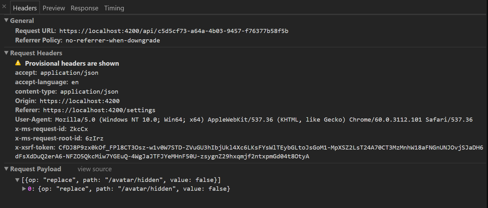Image resolution: width=488 pixels, height=208 pixels.
Task: Collapse the Request Headers section
Action: click(x=6, y=53)
